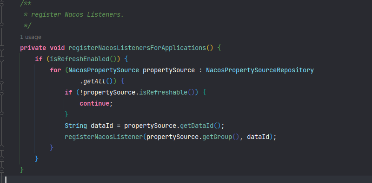Click the fold-end marker beside the method's final closing brace
The width and height of the screenshot is (372, 183).
pyautogui.click(x=2, y=170)
